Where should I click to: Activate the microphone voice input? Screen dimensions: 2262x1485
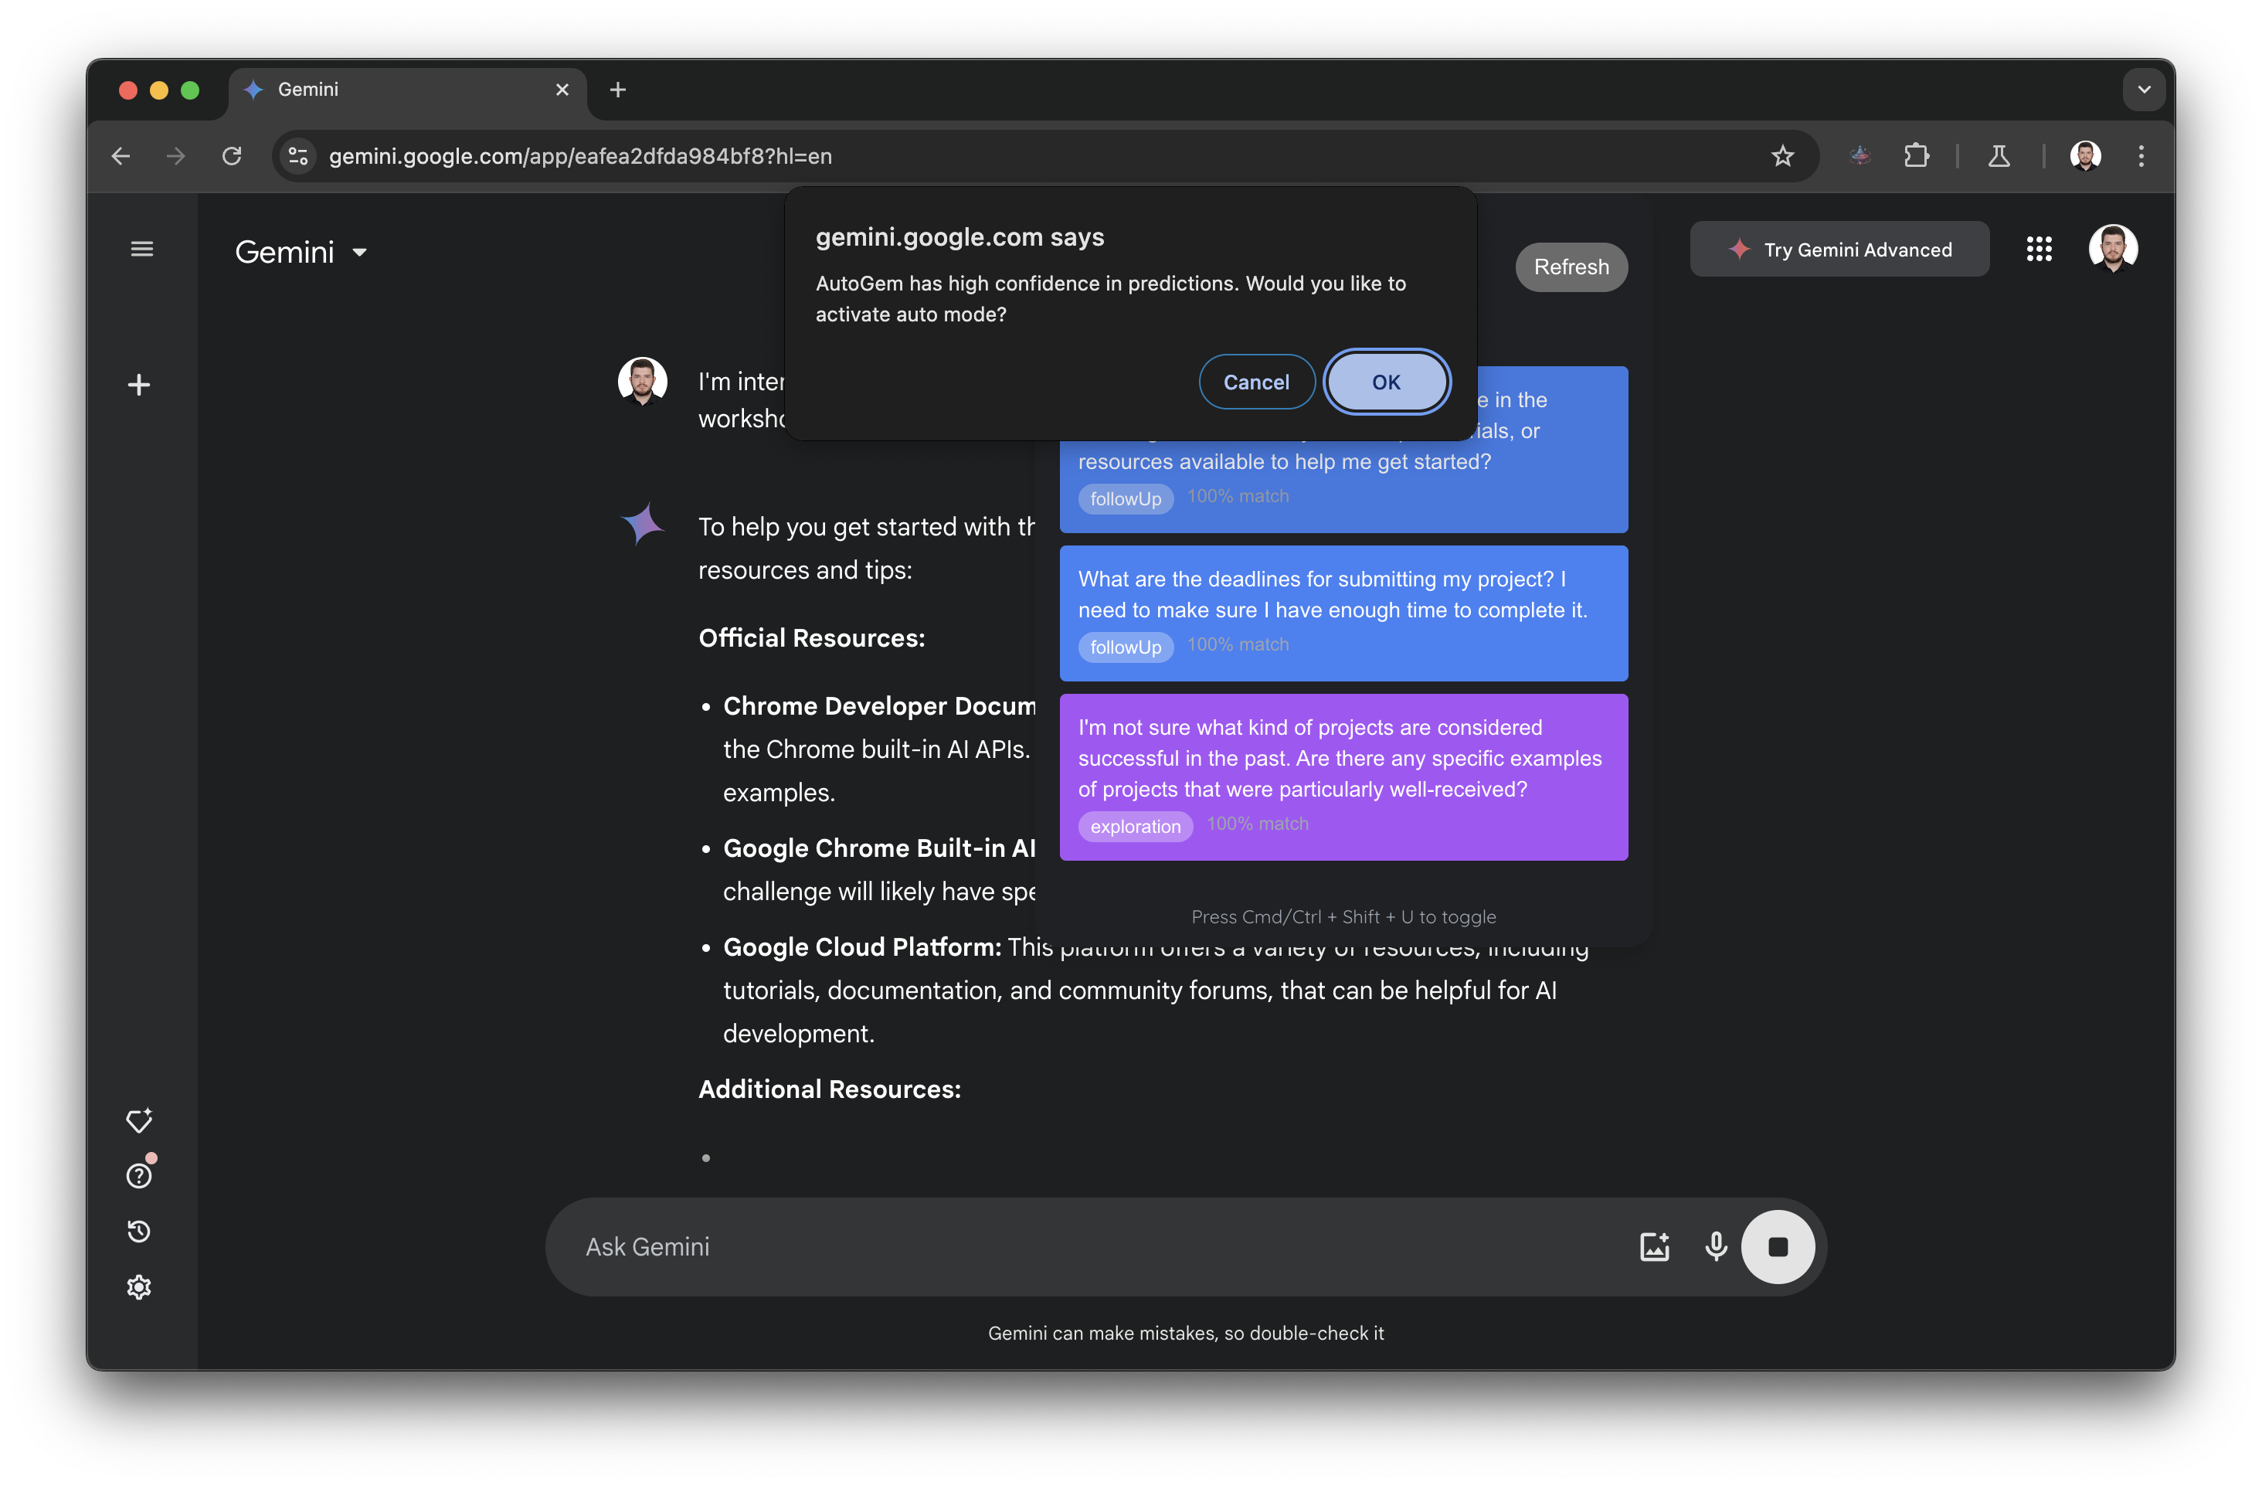coord(1716,1246)
